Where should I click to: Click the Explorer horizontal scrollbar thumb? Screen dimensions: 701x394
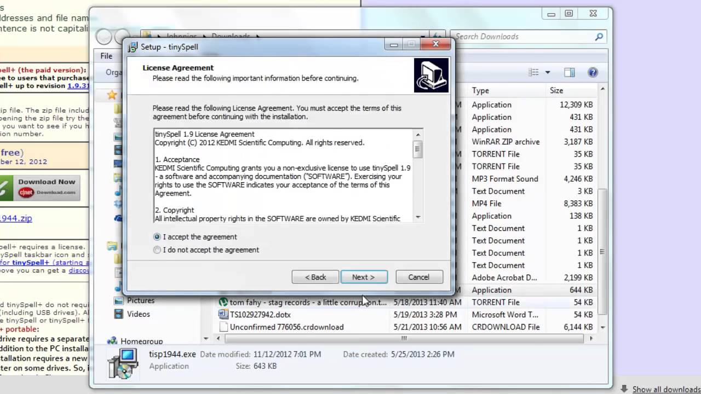[404, 339]
